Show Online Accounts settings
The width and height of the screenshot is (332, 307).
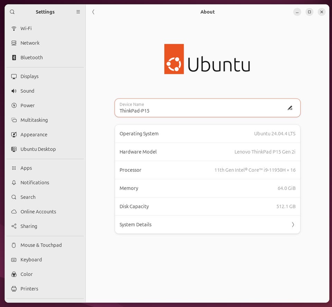[45, 212]
